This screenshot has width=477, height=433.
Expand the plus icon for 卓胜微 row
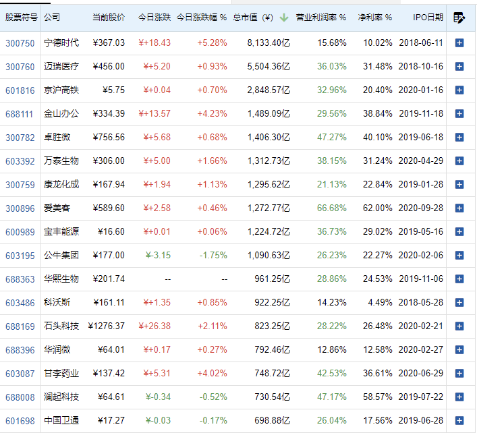coord(459,137)
